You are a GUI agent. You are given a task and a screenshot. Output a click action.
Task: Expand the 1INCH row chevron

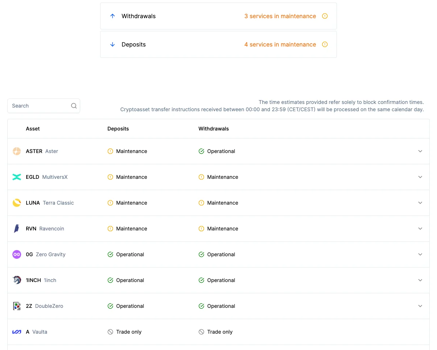coord(420,280)
